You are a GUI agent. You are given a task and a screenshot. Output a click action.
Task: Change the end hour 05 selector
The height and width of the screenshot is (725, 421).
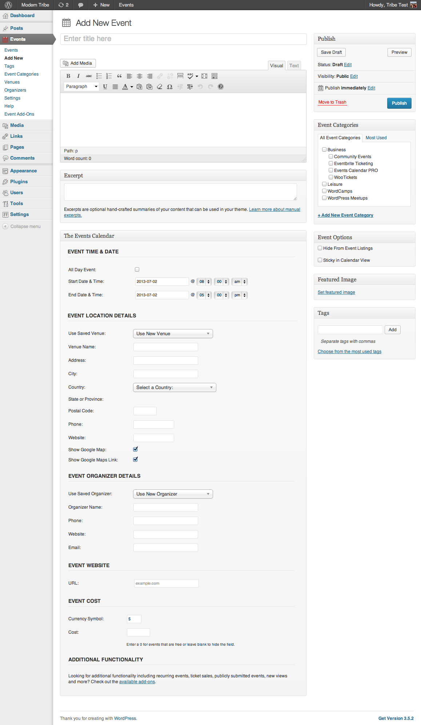point(204,295)
